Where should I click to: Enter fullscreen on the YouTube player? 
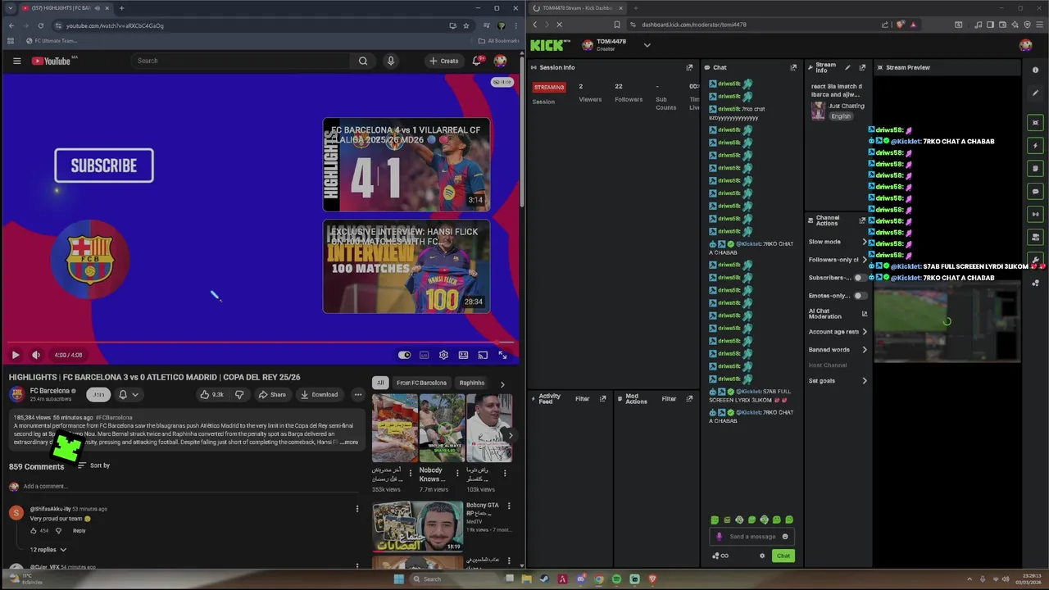click(502, 355)
